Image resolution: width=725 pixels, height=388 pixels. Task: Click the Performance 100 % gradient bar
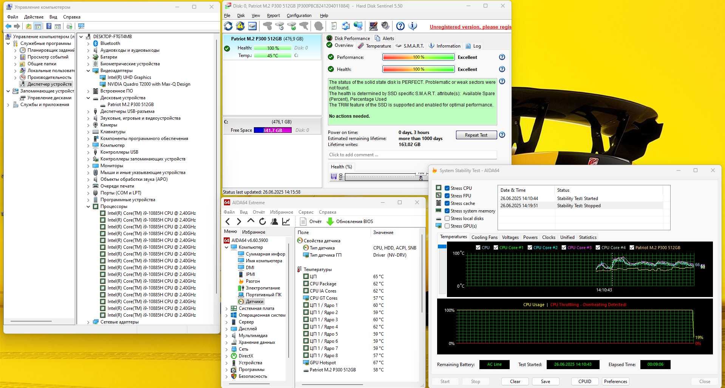418,57
